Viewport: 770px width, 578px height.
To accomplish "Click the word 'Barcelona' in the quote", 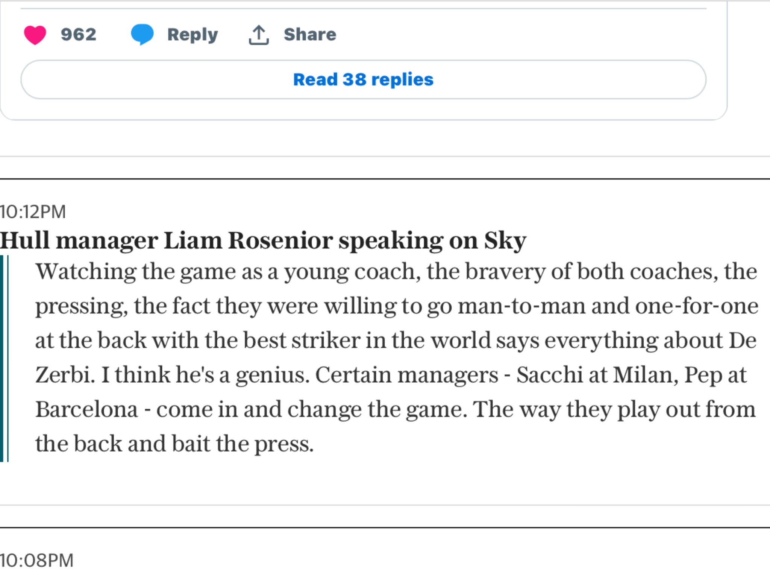I will pyautogui.click(x=86, y=409).
